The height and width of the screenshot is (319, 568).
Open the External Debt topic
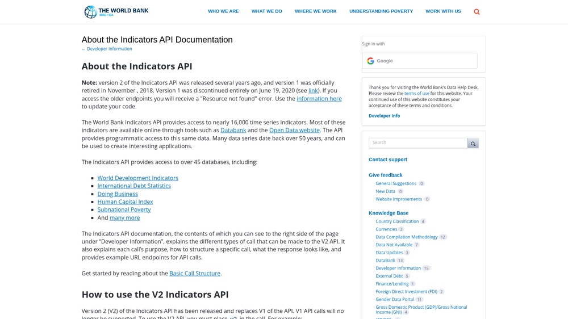(389, 276)
